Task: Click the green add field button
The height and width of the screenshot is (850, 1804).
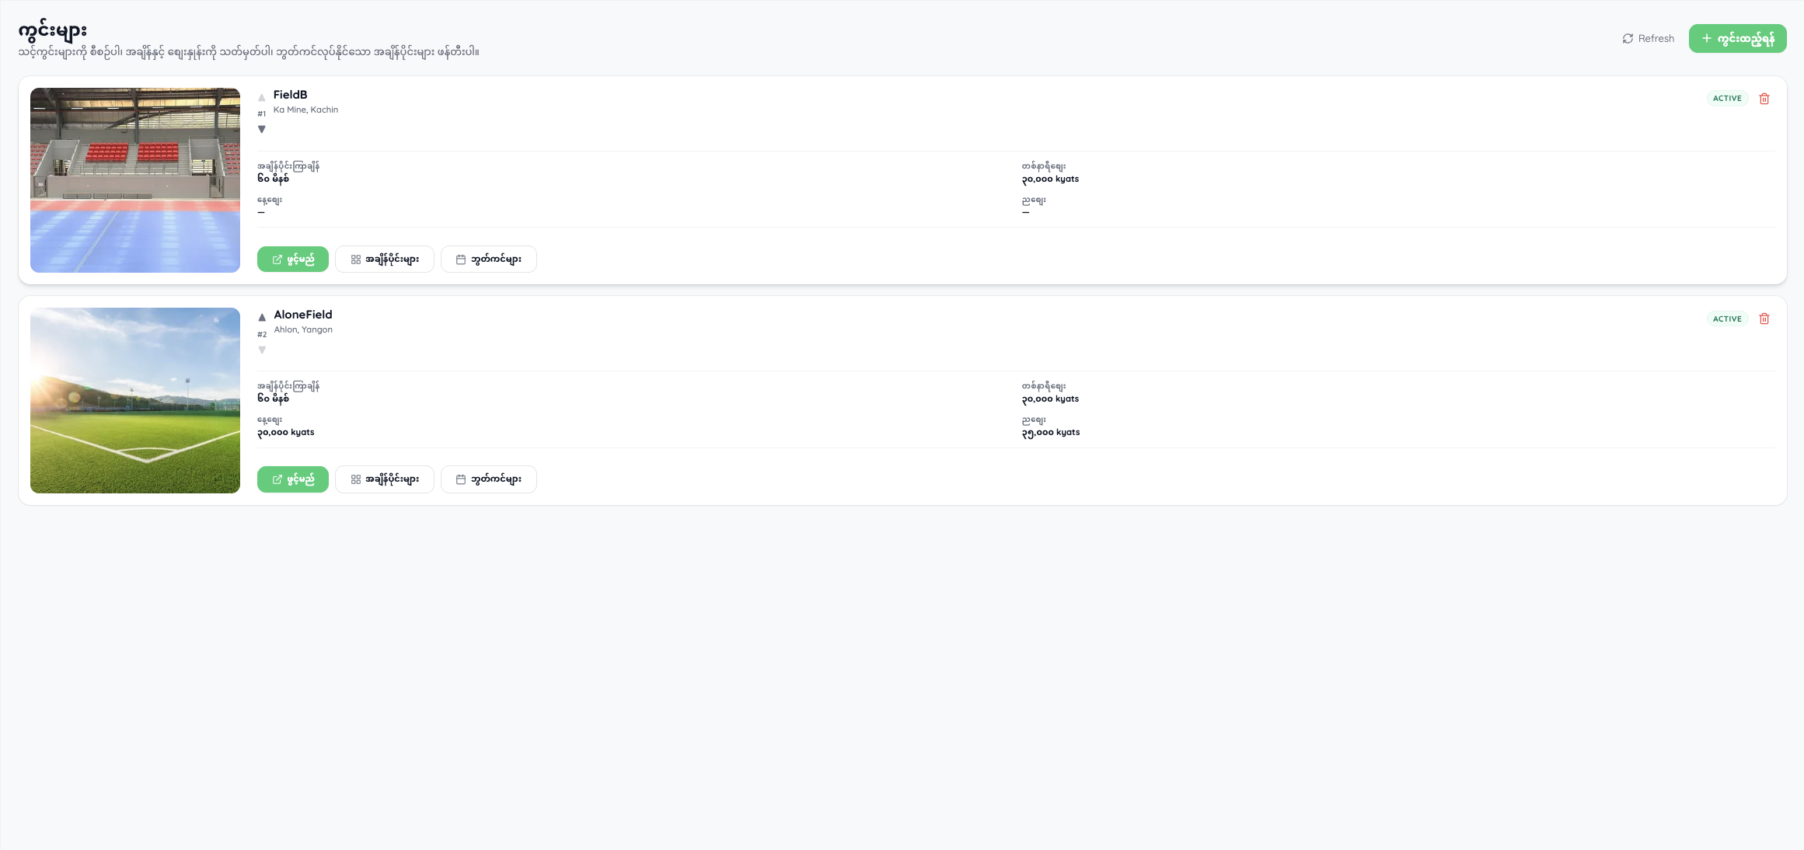Action: [1737, 38]
